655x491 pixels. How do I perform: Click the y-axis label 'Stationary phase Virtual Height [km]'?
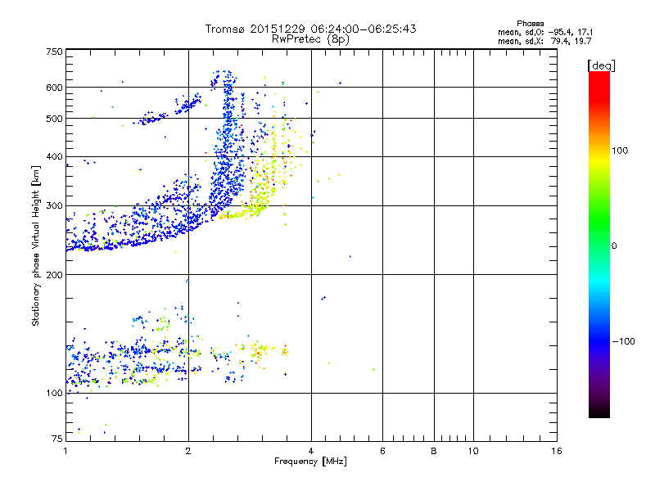click(x=35, y=245)
